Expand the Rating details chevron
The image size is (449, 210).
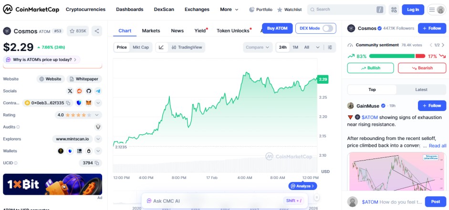97,115
